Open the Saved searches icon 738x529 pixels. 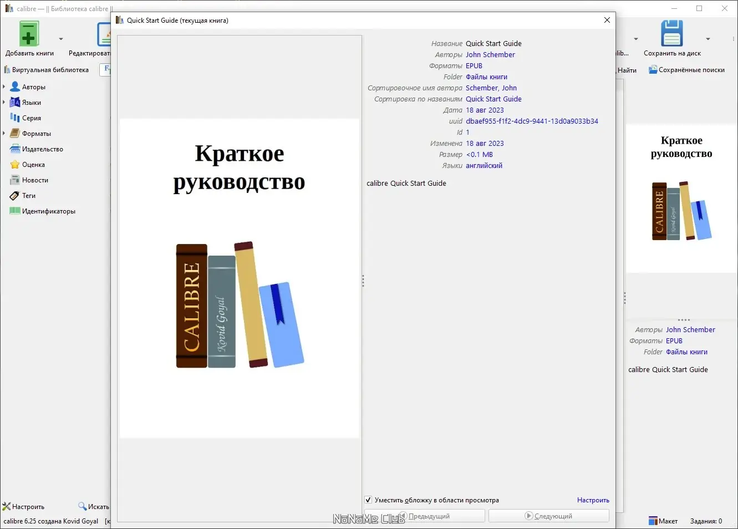653,70
